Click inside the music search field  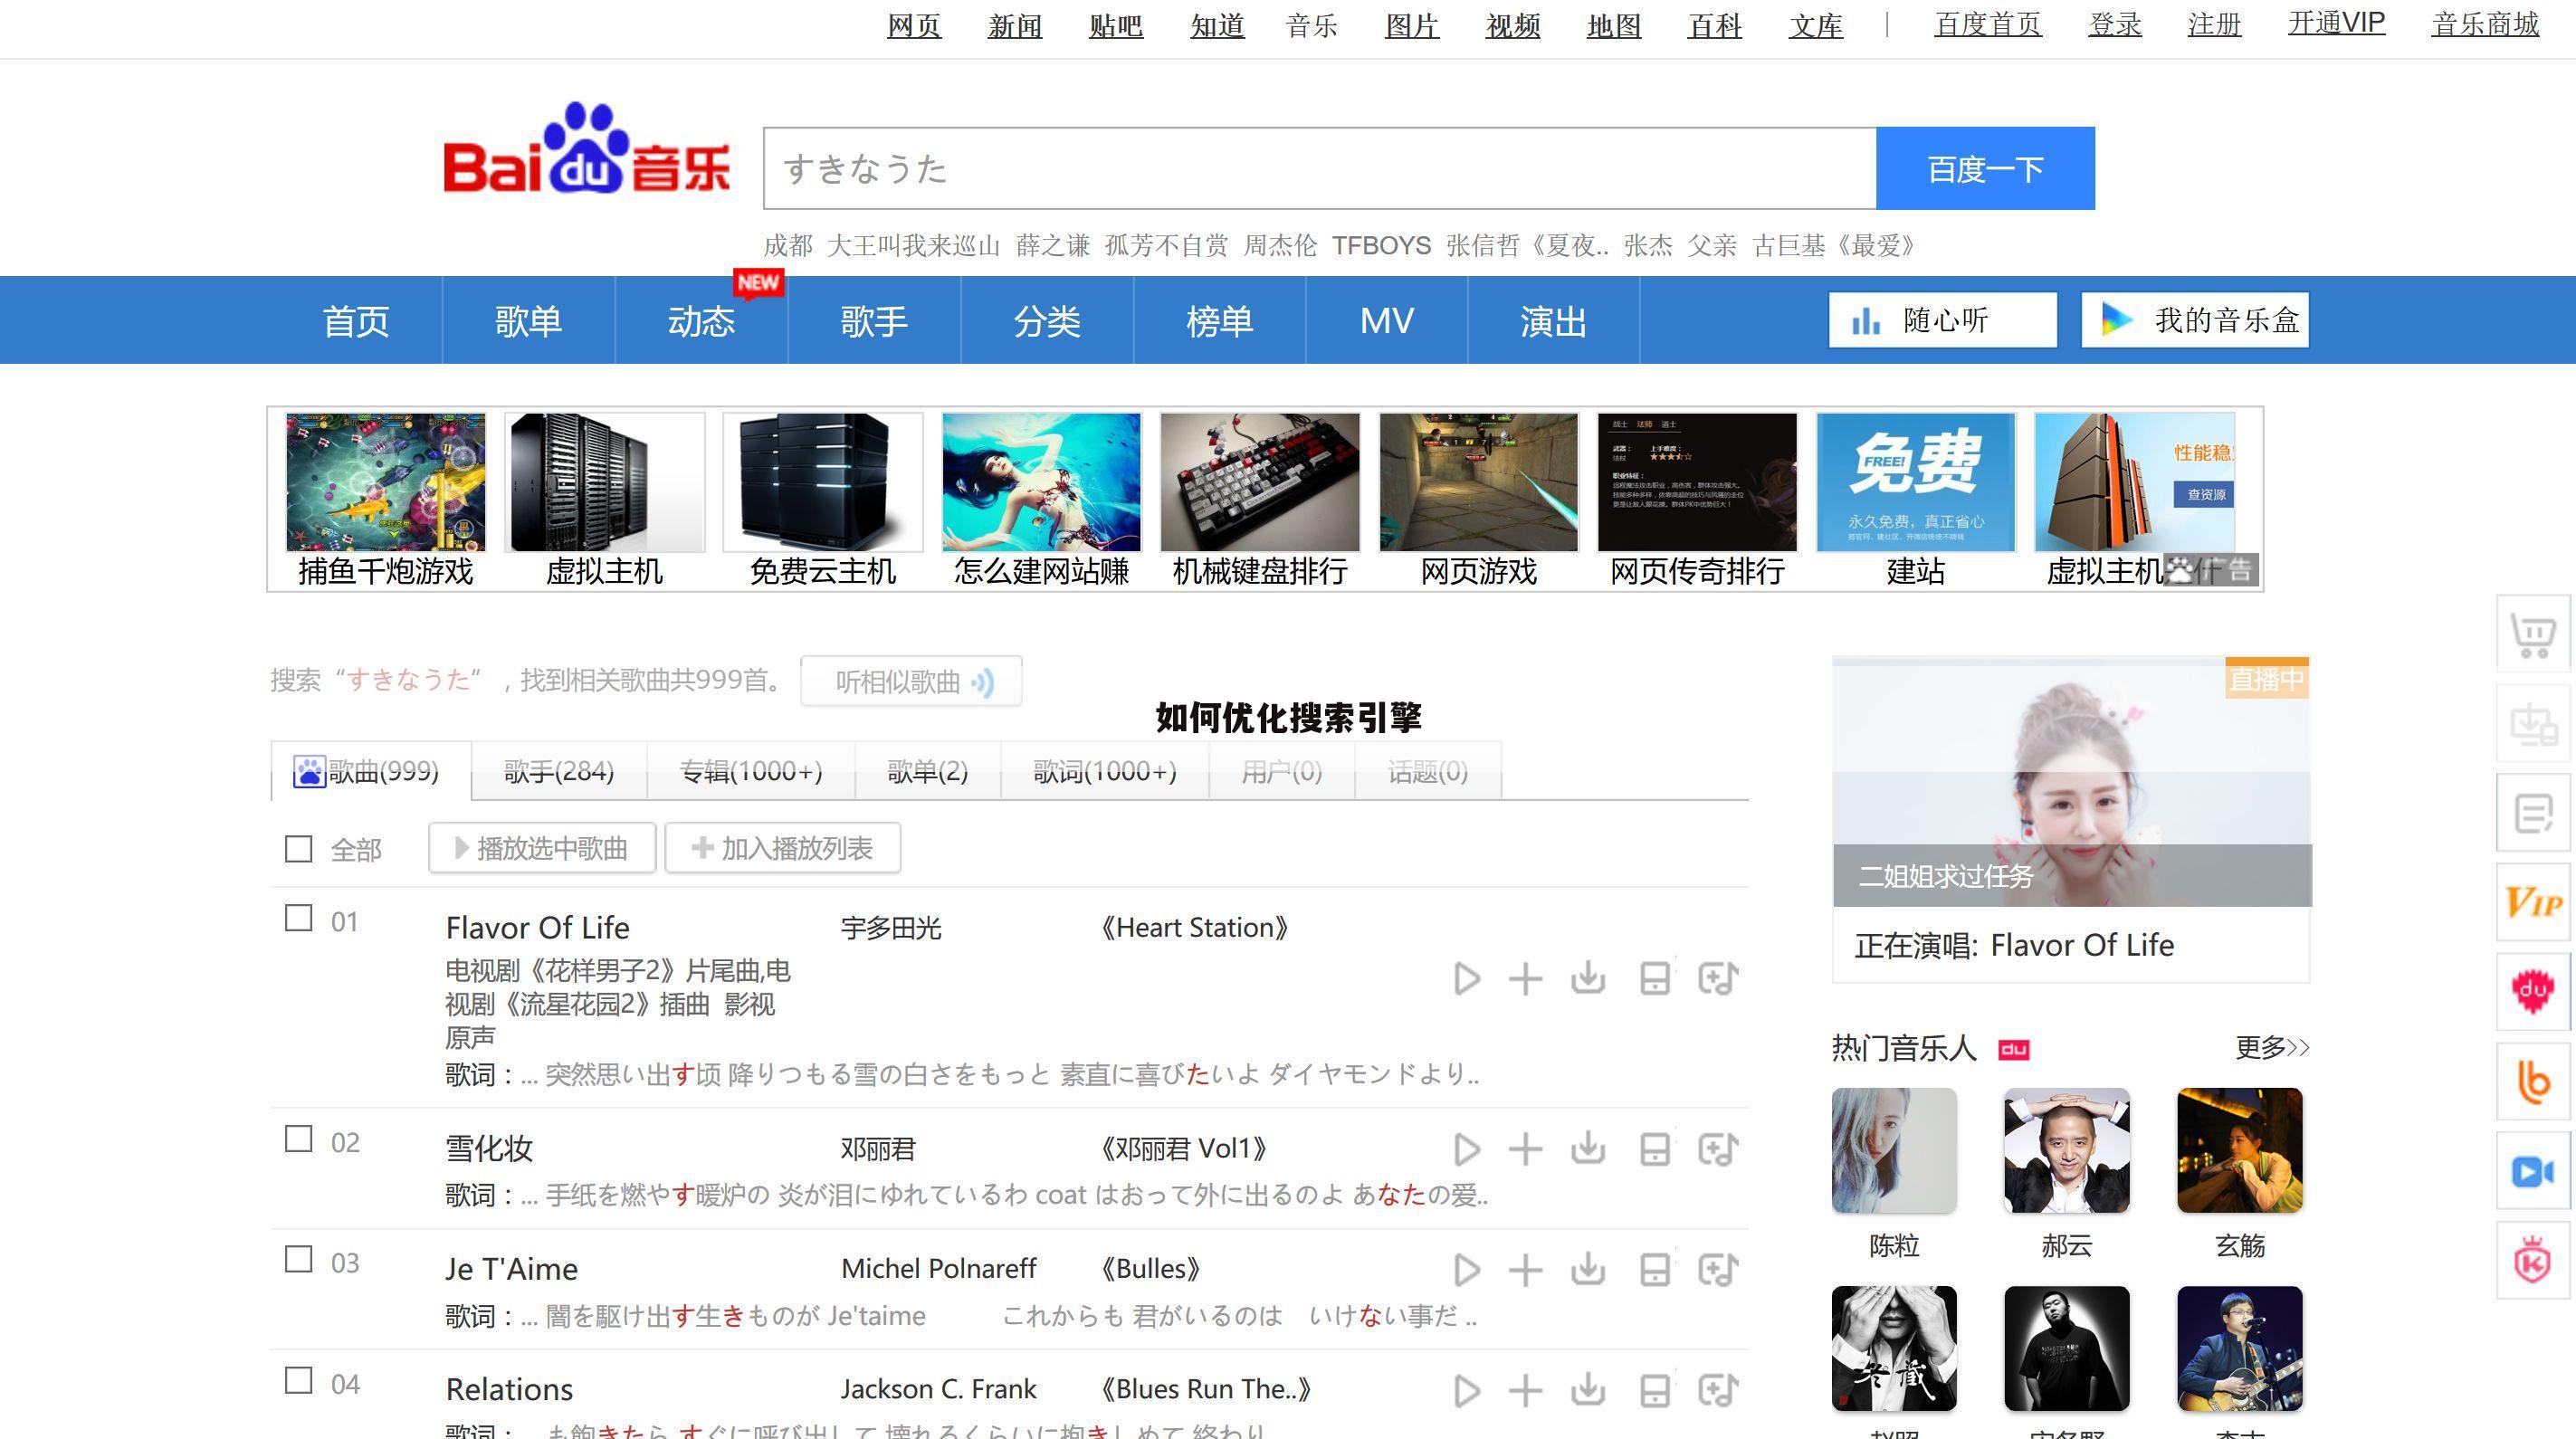pos(1319,168)
